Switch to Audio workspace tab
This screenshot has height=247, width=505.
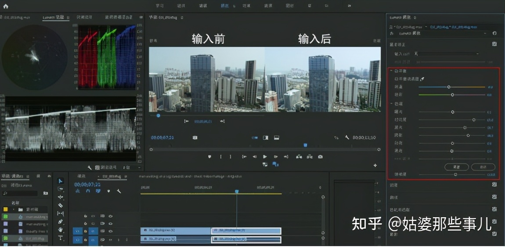tap(268, 6)
